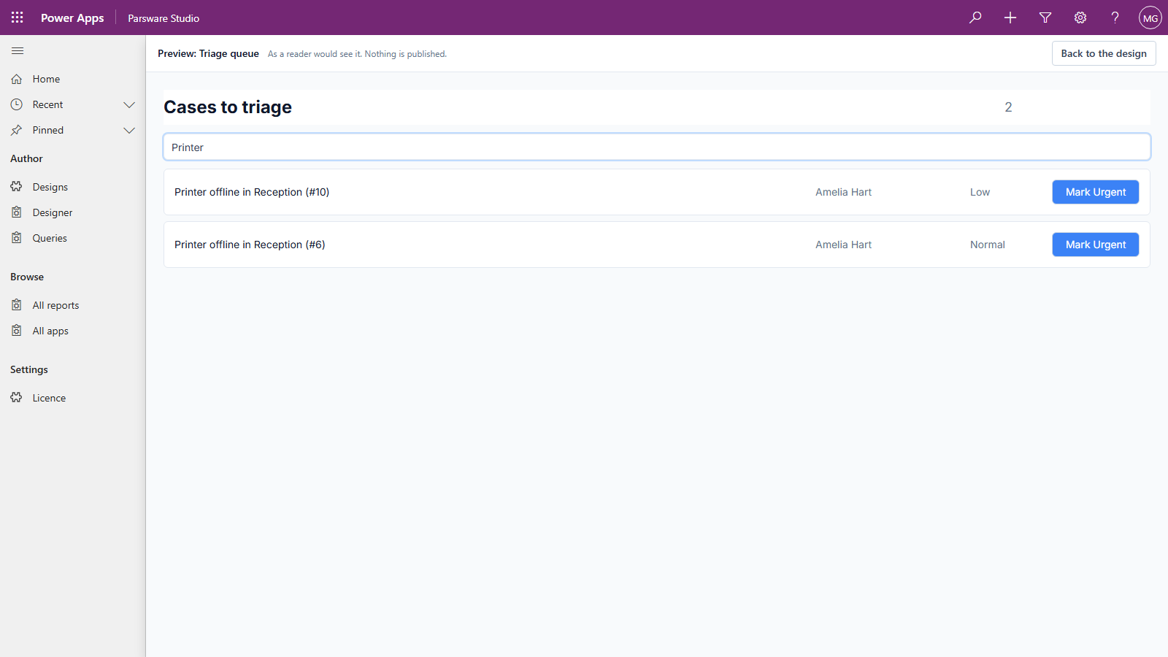Image resolution: width=1168 pixels, height=657 pixels.
Task: Click Amelia Hart in case #6 row
Action: pyautogui.click(x=843, y=245)
